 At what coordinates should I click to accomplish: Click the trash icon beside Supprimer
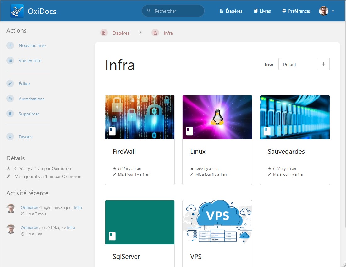click(10, 114)
